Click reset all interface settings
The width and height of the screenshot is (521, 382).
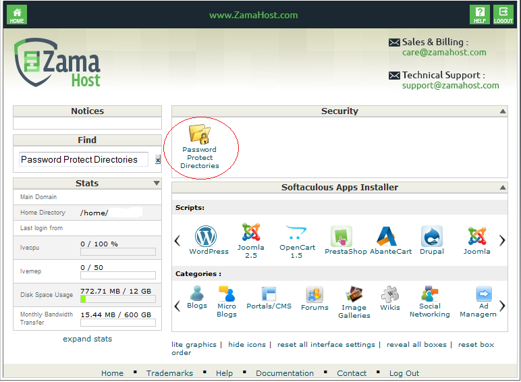coord(326,345)
